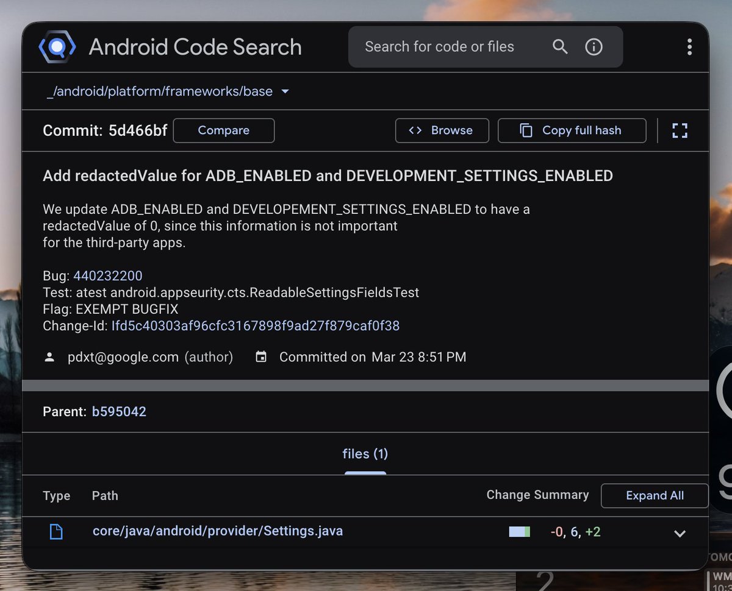Click the commit title text
732x591 pixels.
(328, 176)
